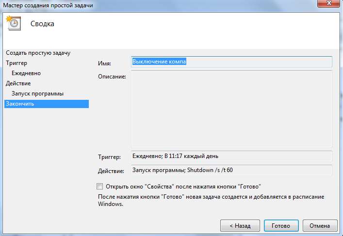Image resolution: width=343 pixels, height=236 pixels.
Task: Click the 'Описание:' label beside text area
Action: pos(112,77)
